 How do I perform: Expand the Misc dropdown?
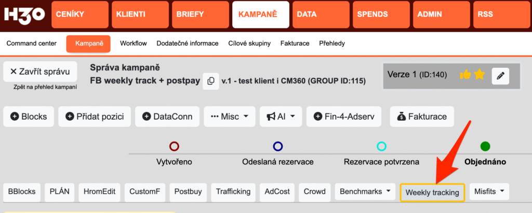[230, 117]
